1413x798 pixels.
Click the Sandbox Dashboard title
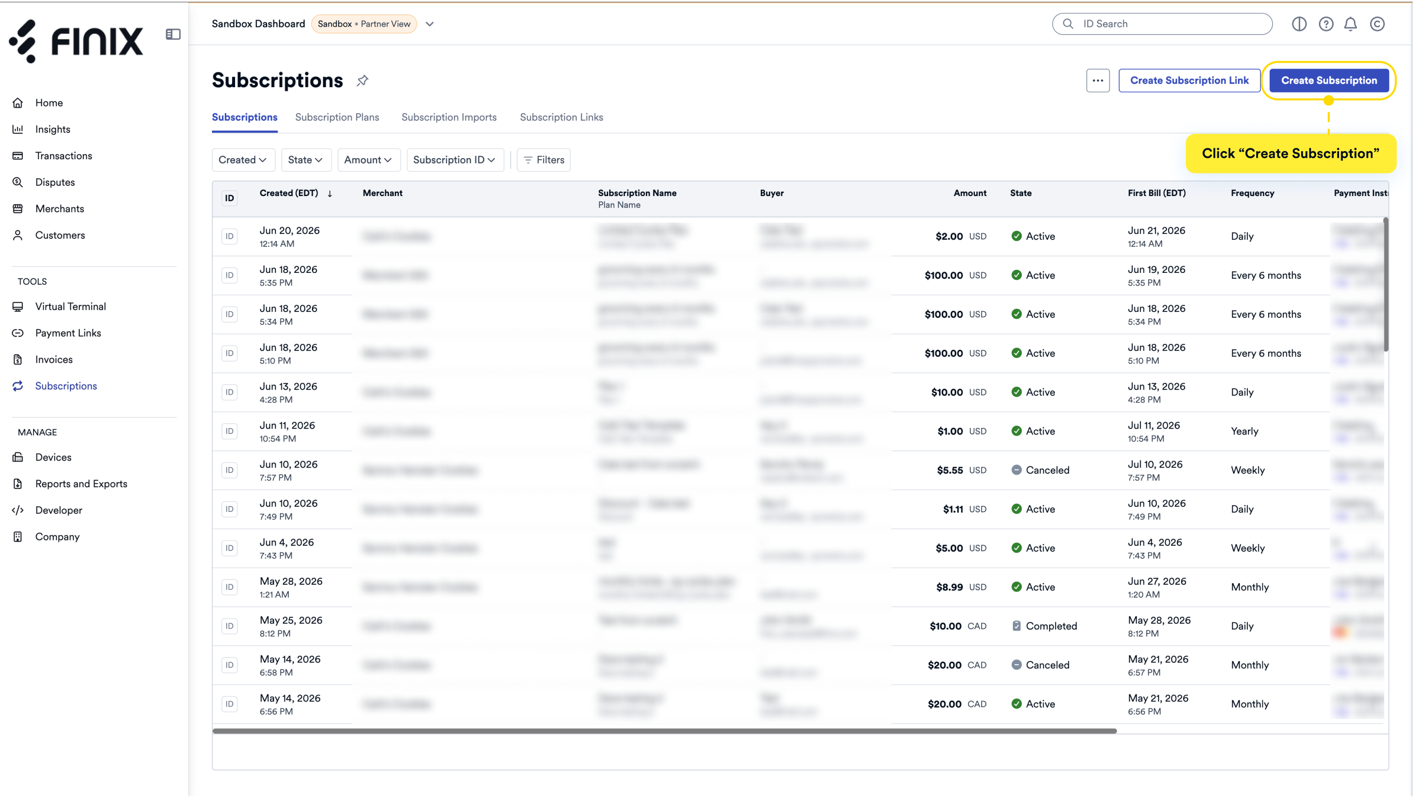coord(258,24)
